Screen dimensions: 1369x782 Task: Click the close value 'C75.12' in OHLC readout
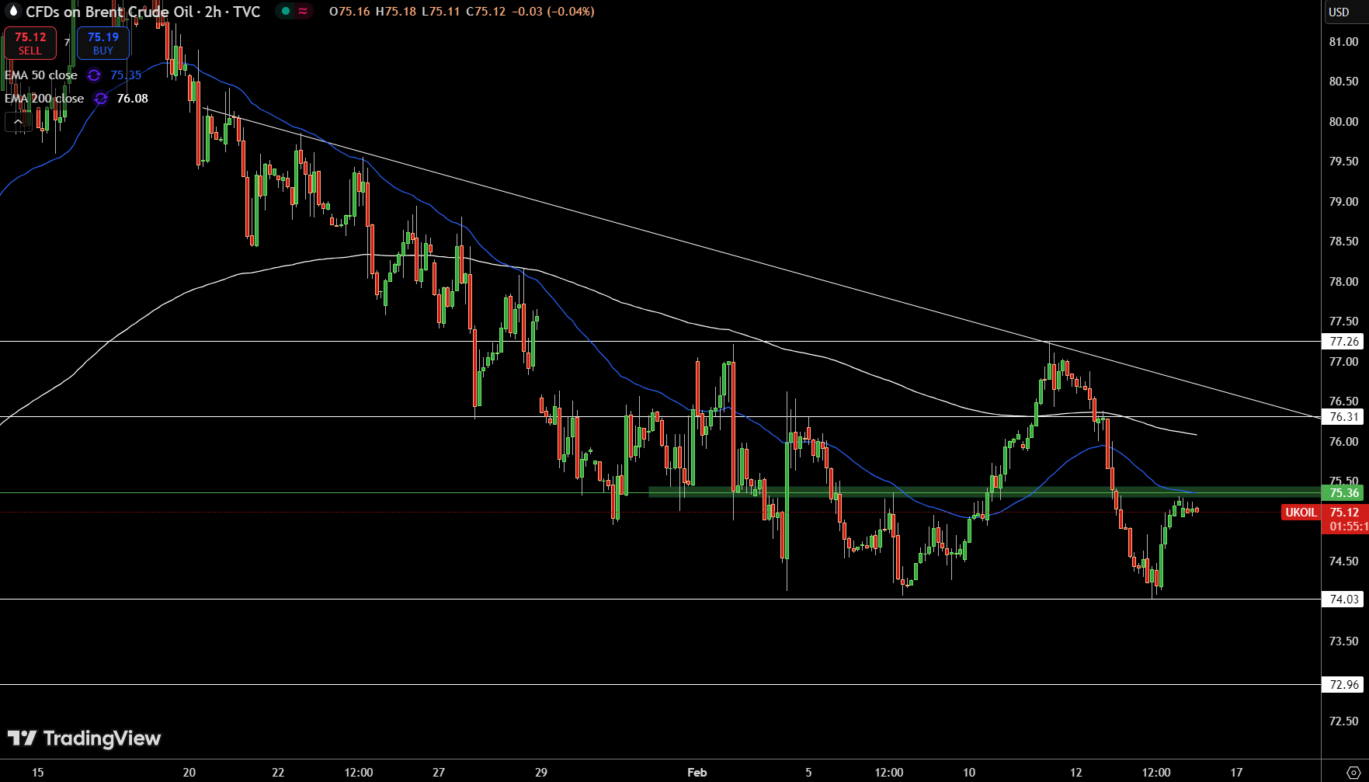click(x=486, y=12)
